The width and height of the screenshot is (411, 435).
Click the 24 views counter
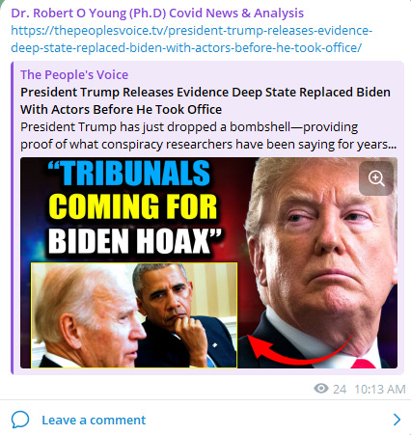[340, 389]
